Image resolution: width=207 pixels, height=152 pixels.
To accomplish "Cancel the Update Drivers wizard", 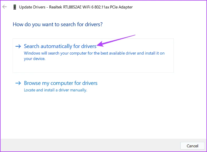I will 192,146.
